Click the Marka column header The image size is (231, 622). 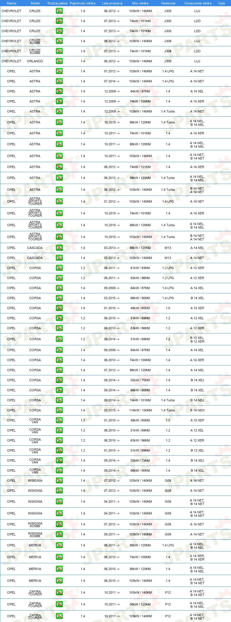pos(12,3)
